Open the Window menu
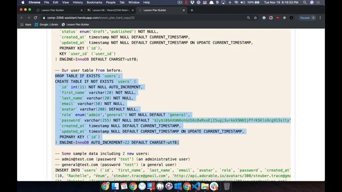342x192 pixels. pos(134,2)
